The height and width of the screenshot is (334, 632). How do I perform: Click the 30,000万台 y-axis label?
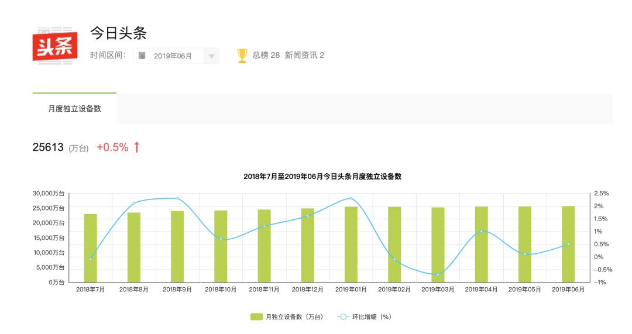(x=49, y=194)
